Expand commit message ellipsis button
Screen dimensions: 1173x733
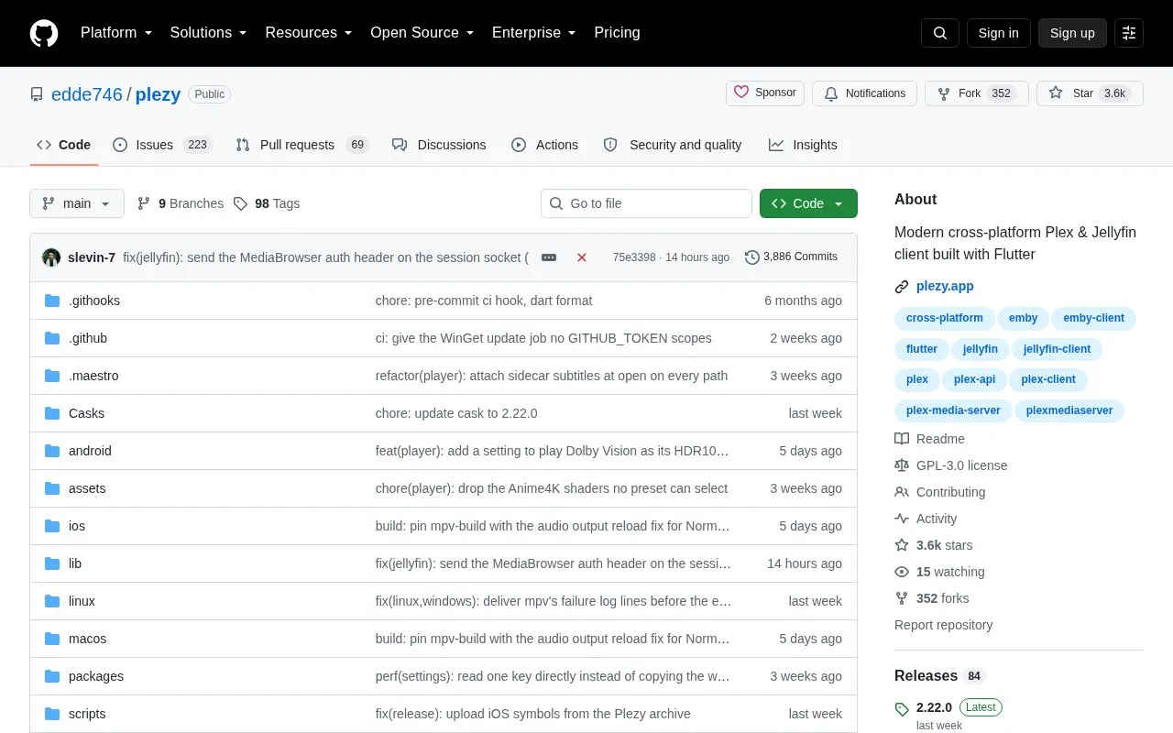point(549,257)
